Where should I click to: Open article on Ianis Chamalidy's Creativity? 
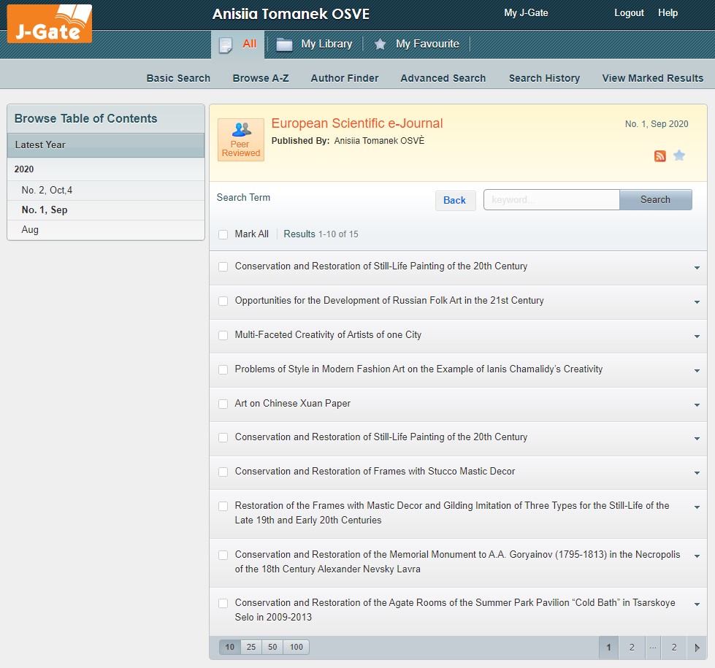coord(418,369)
